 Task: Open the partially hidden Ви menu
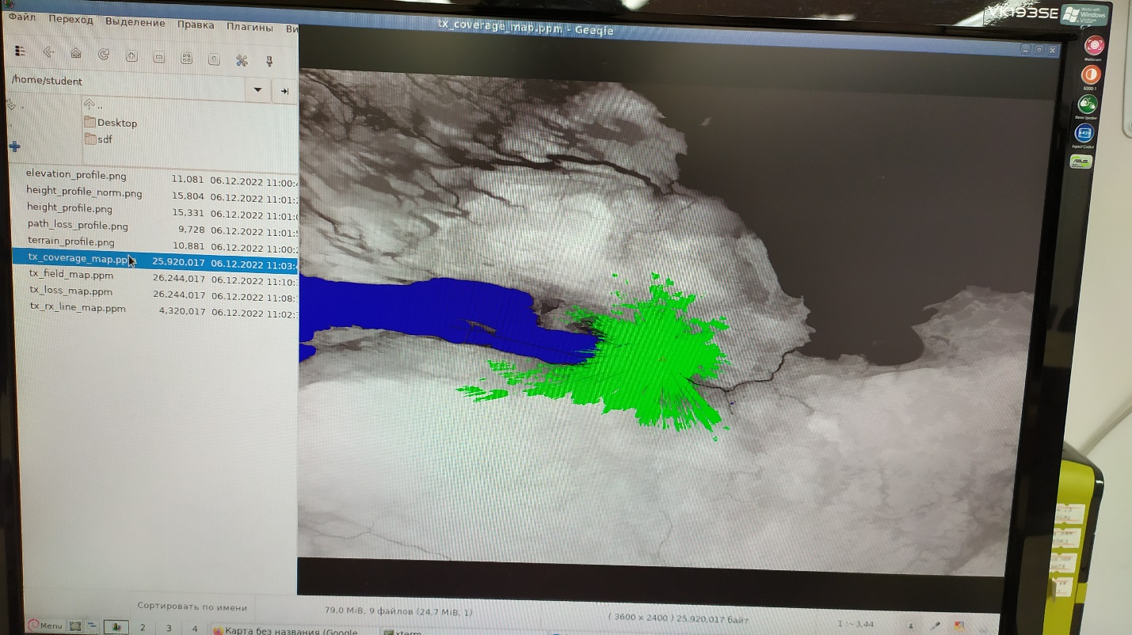[292, 29]
